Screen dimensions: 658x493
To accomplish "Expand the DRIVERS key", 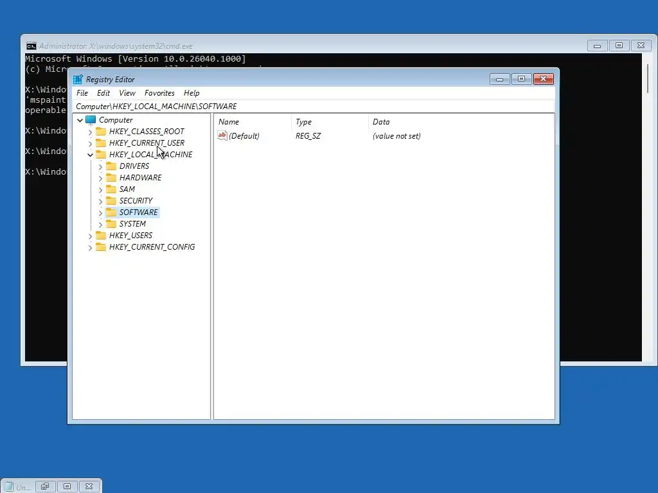I will click(100, 166).
